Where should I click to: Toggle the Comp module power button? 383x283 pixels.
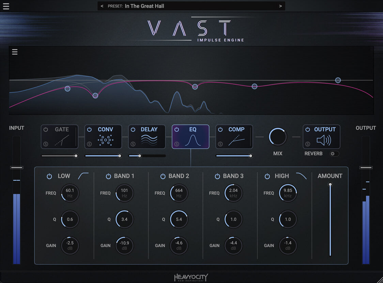tap(220, 130)
